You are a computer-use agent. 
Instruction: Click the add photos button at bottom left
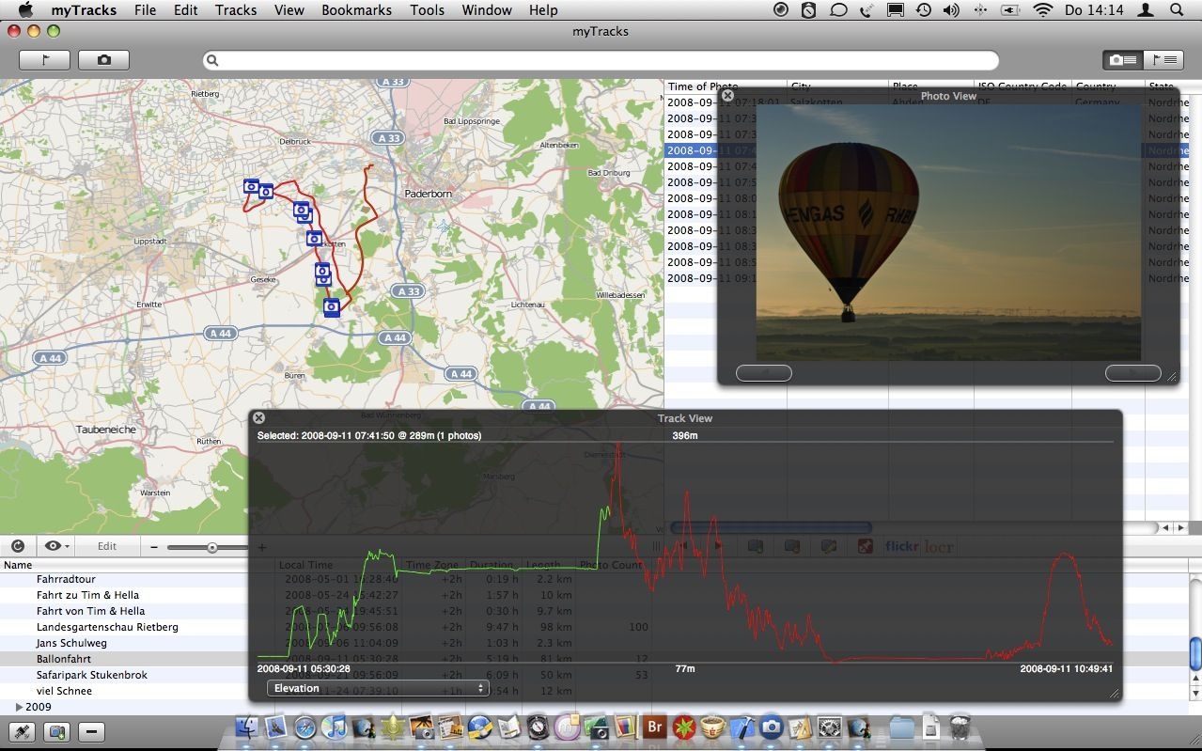coord(56,731)
